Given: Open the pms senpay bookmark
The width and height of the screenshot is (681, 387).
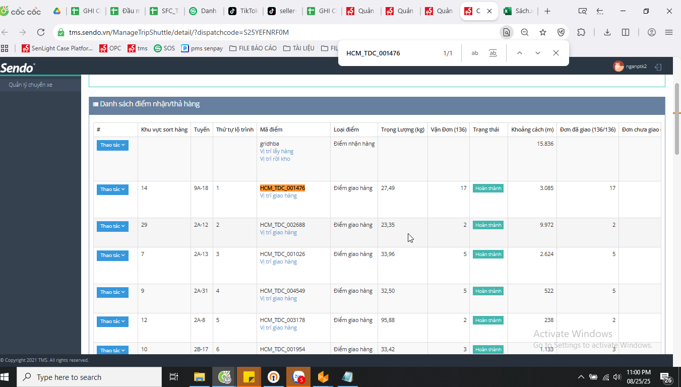Looking at the screenshot, I should coord(202,48).
